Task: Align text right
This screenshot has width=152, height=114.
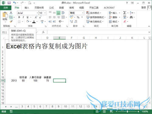Action: click(58, 17)
